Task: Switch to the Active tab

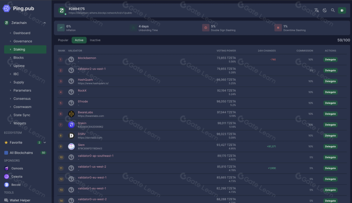Action: click(x=79, y=40)
